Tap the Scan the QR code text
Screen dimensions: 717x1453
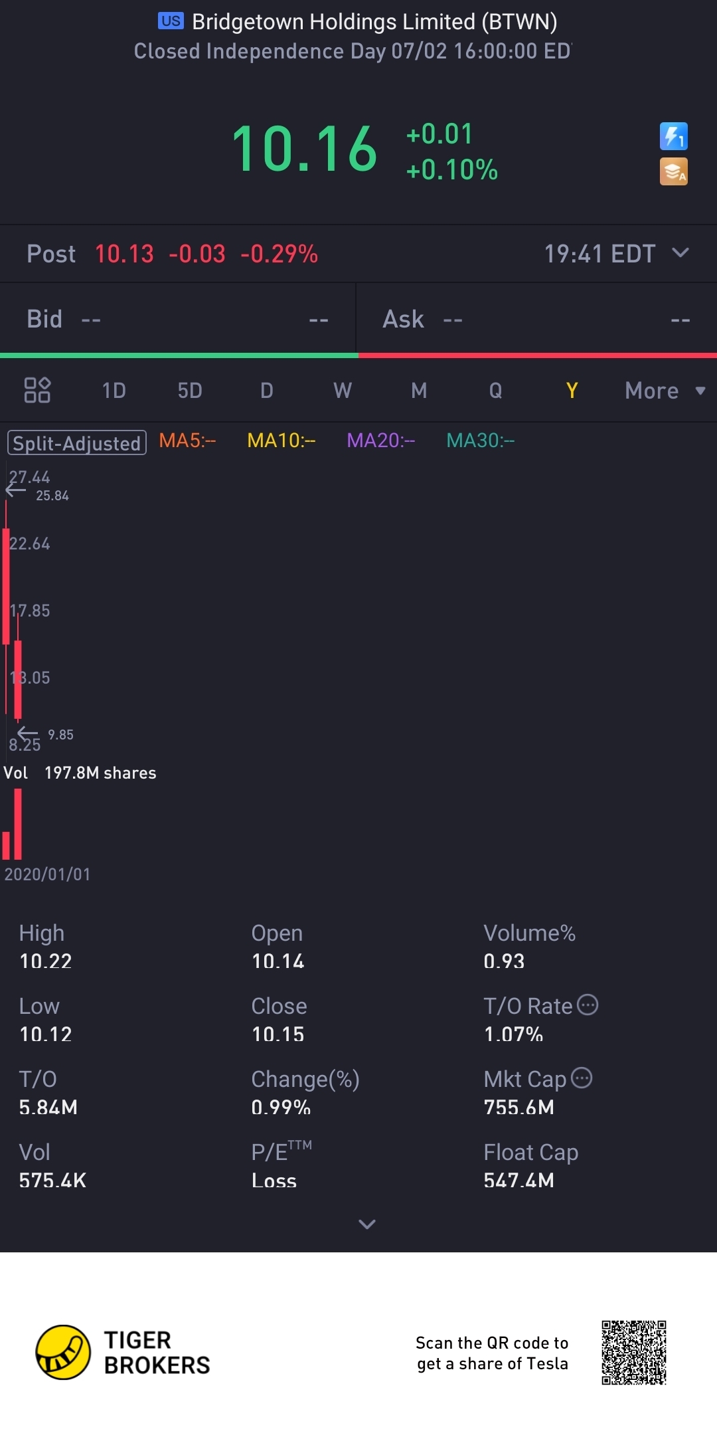click(x=492, y=1353)
